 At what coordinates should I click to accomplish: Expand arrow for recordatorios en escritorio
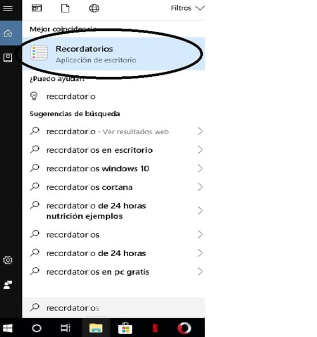200,150
